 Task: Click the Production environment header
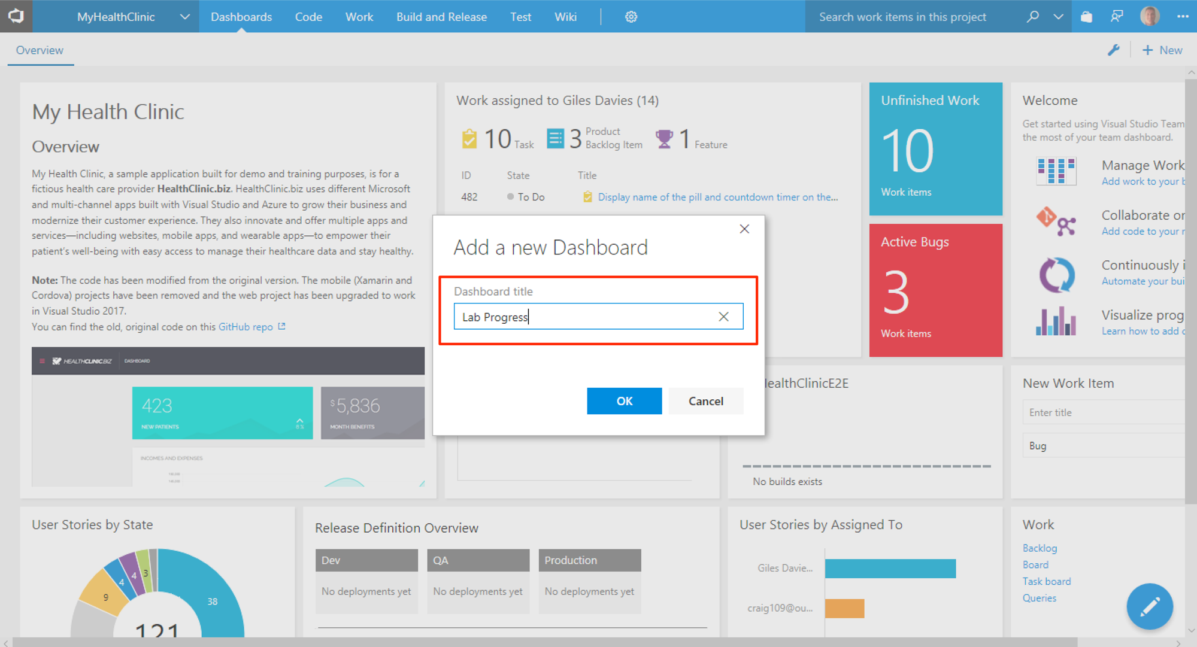pyautogui.click(x=589, y=560)
